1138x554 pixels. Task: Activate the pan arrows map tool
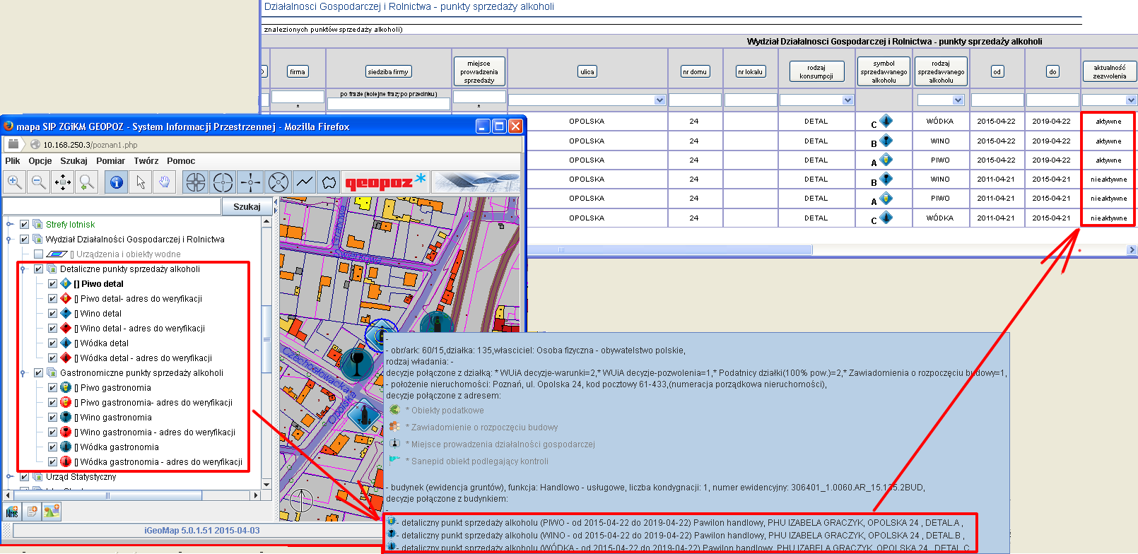[x=63, y=182]
